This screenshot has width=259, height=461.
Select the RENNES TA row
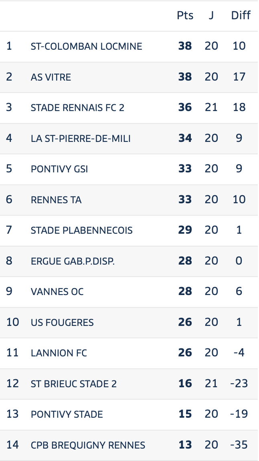[129, 200]
